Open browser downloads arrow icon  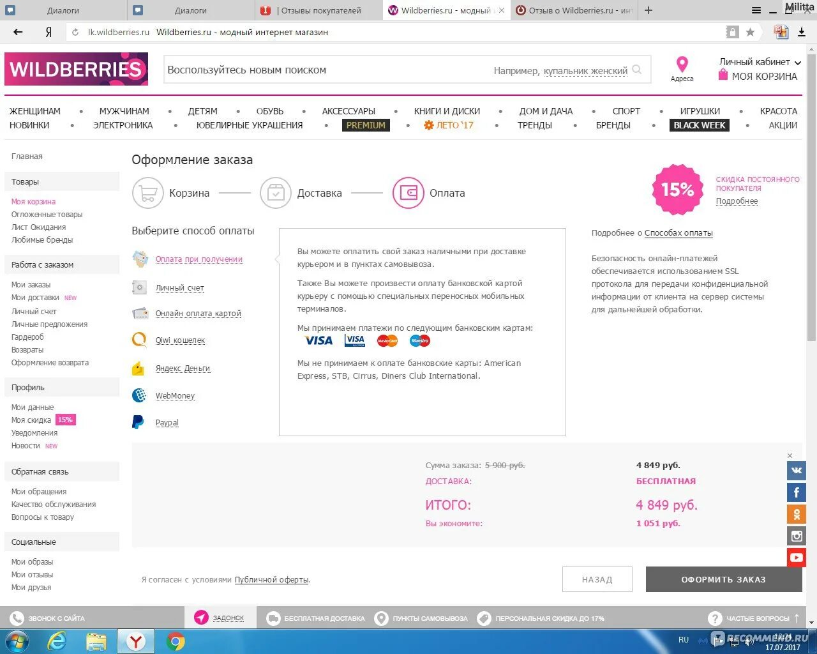(802, 32)
